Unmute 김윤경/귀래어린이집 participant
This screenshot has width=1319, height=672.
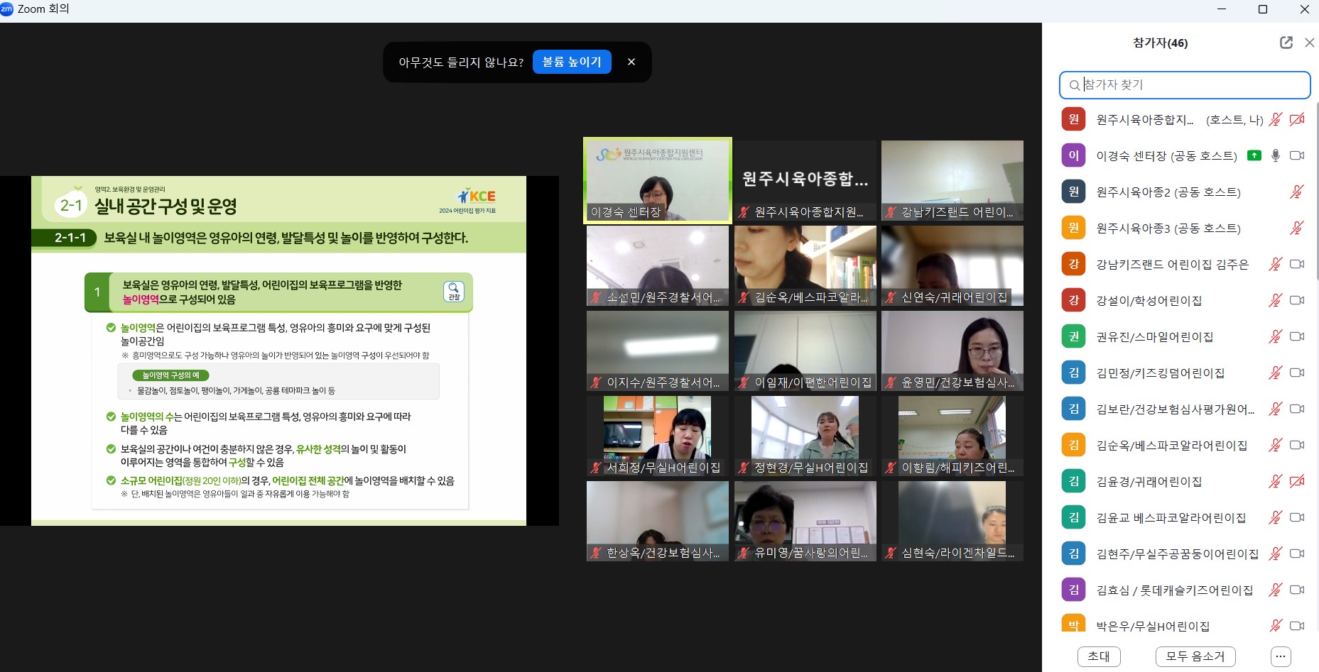coord(1276,481)
